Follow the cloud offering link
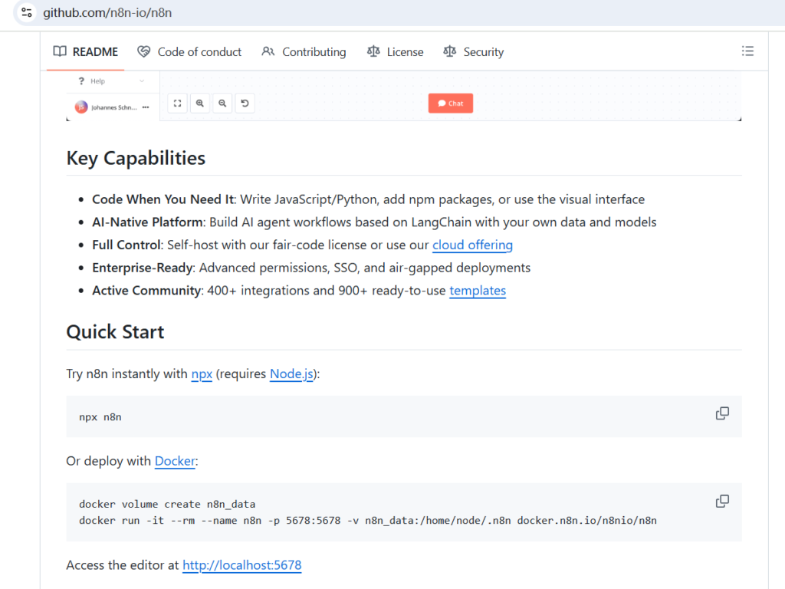 coord(472,245)
